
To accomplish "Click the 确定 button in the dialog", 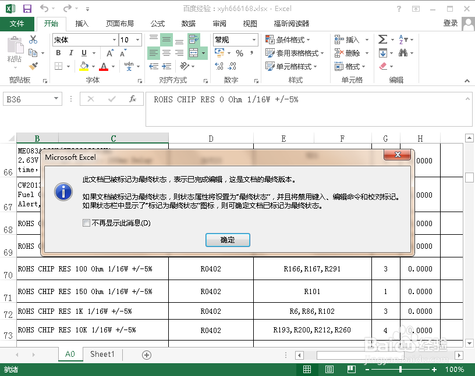I will [x=227, y=240].
